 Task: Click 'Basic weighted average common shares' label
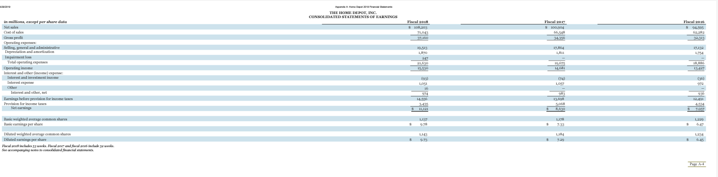click(35, 119)
